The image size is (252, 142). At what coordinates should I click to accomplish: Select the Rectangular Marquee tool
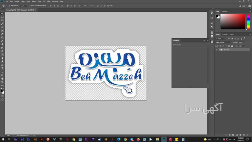[2, 17]
